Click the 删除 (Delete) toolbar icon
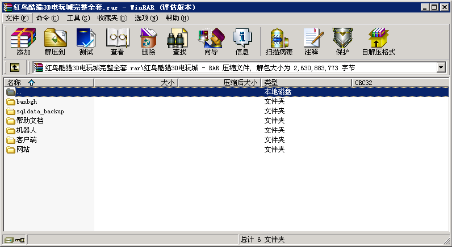 (148, 41)
